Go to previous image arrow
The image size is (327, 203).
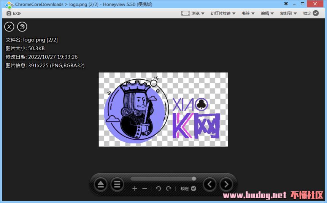210,185
